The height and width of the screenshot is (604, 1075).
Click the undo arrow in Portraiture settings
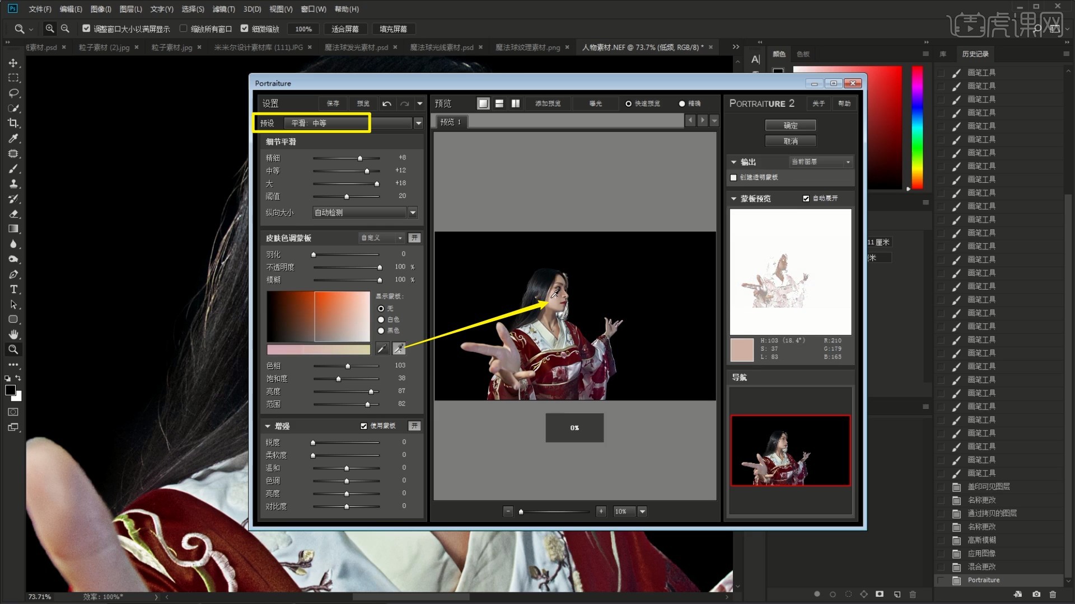click(386, 103)
